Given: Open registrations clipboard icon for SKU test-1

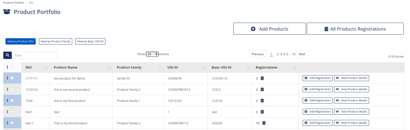Looking at the screenshot, I should (264, 123).
